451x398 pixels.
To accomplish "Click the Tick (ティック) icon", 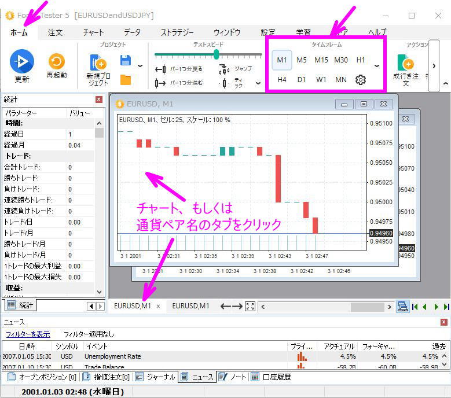I will click(225, 83).
